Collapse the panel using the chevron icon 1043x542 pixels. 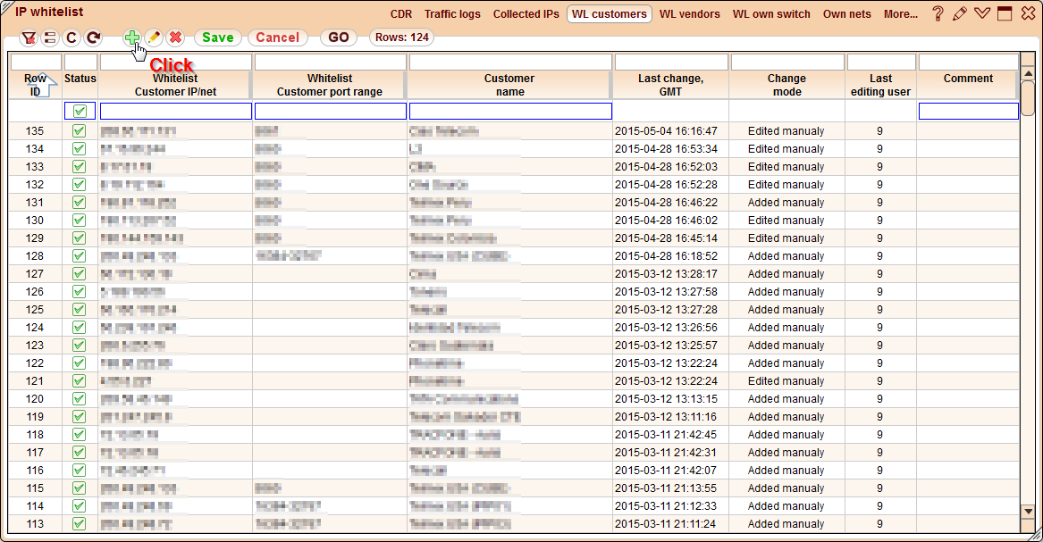tap(981, 13)
